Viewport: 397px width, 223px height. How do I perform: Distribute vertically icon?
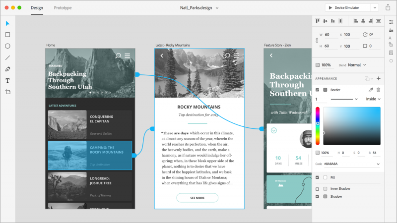tap(379, 21)
